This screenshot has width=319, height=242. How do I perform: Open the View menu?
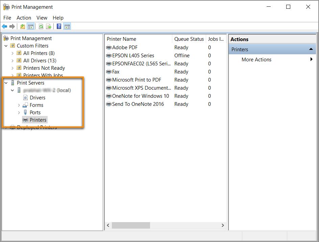pyautogui.click(x=42, y=18)
